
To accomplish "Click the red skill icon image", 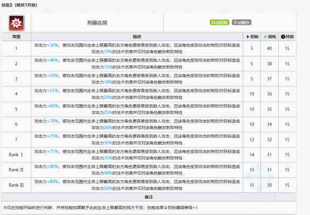I will click(16, 23).
